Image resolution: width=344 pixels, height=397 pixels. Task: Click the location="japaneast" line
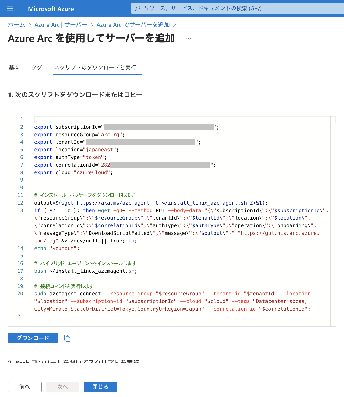[76, 150]
